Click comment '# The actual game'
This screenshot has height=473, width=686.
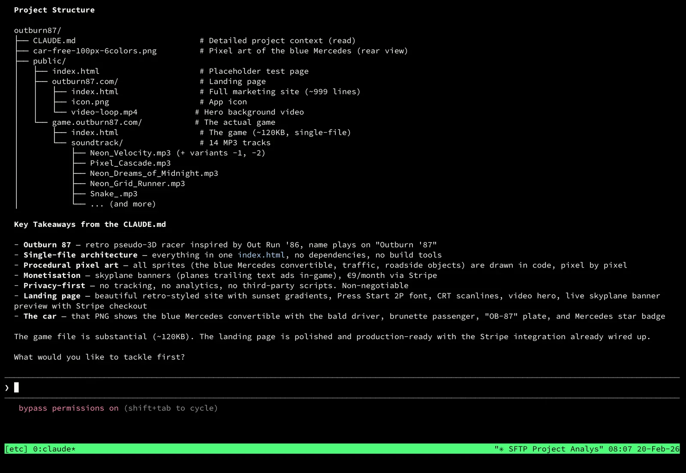coord(235,122)
